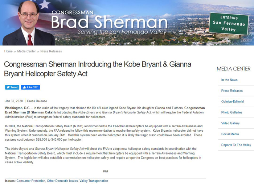Click the Consumer Protection issue link
Screen dimensions: 254x184
click(x=31, y=181)
